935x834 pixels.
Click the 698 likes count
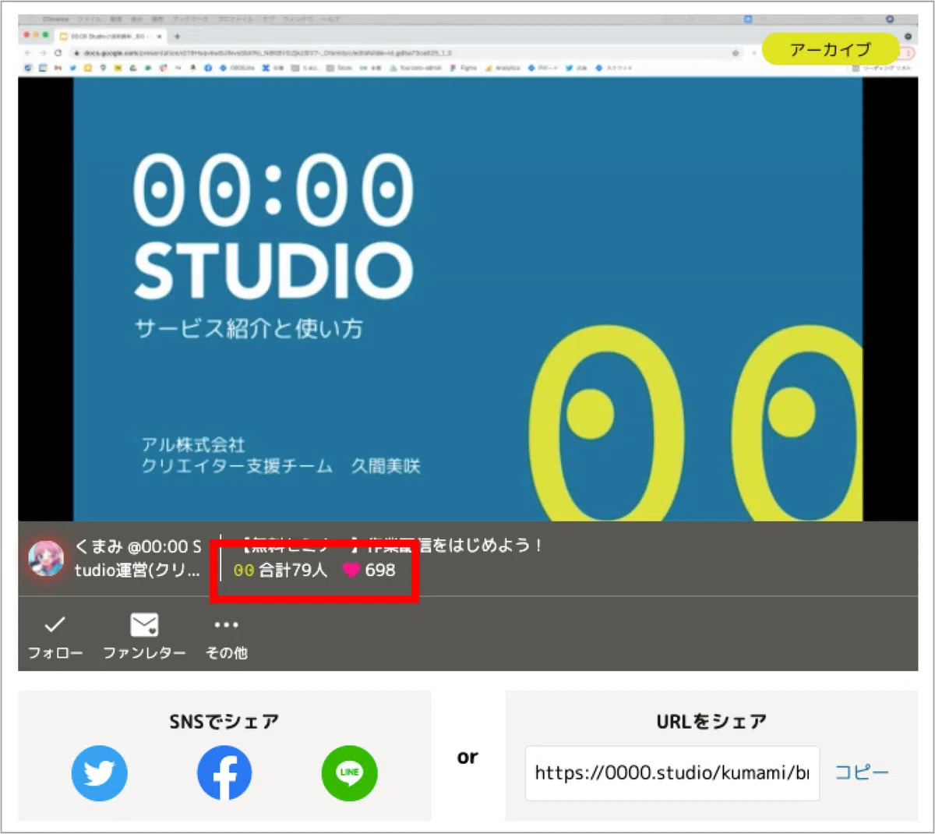(x=380, y=571)
